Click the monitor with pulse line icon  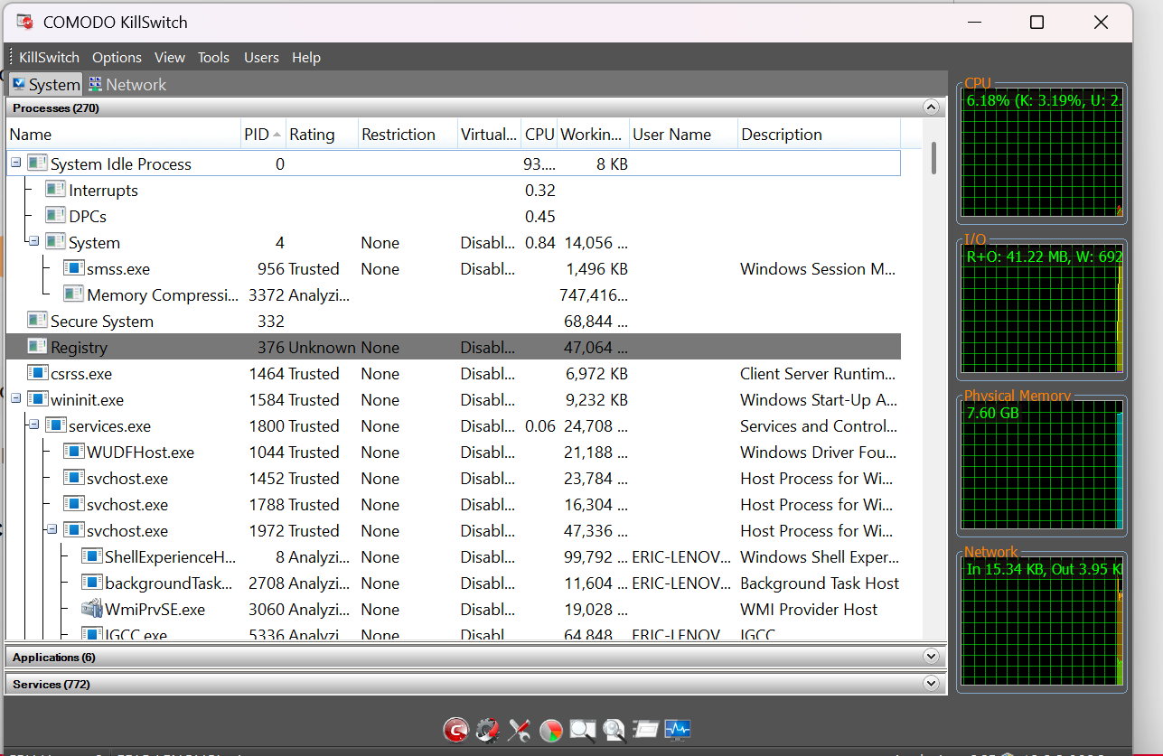(x=678, y=729)
